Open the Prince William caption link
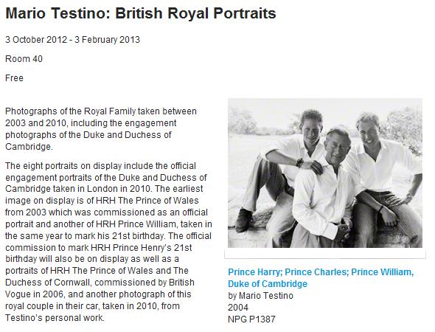The width and height of the screenshot is (435, 332). pos(383,272)
